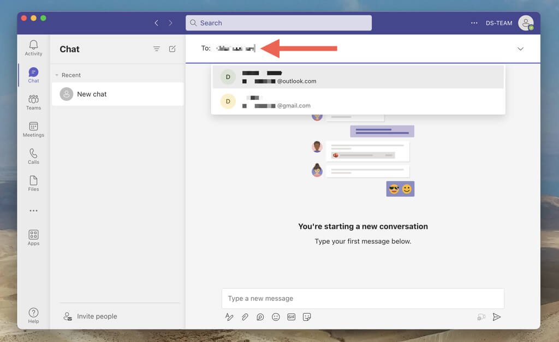Viewport: 559px width, 342px height.
Task: Send the message with arrow icon
Action: [497, 317]
